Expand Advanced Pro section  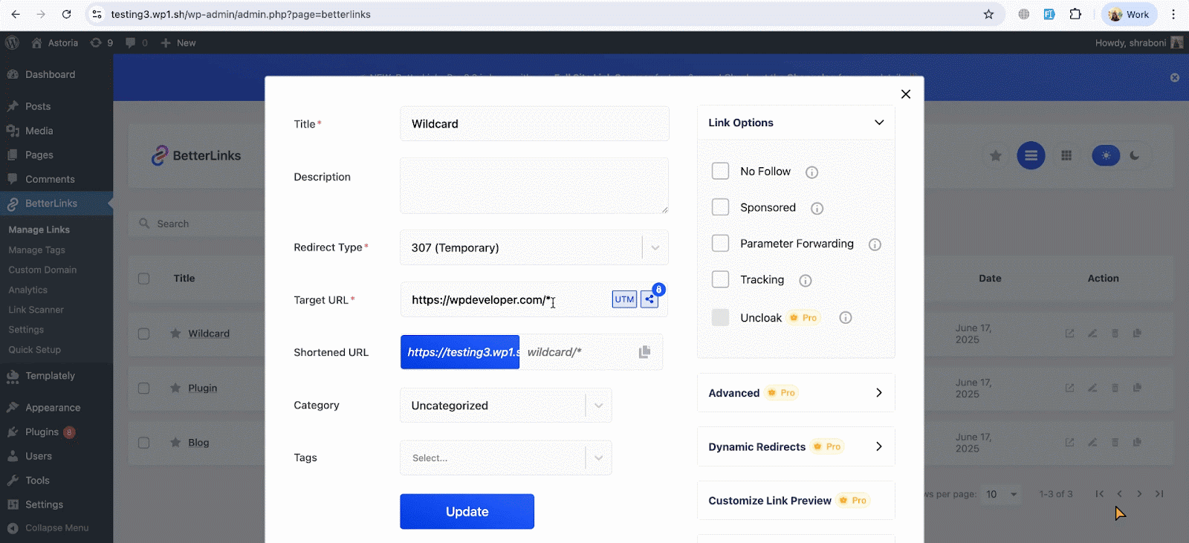point(796,393)
